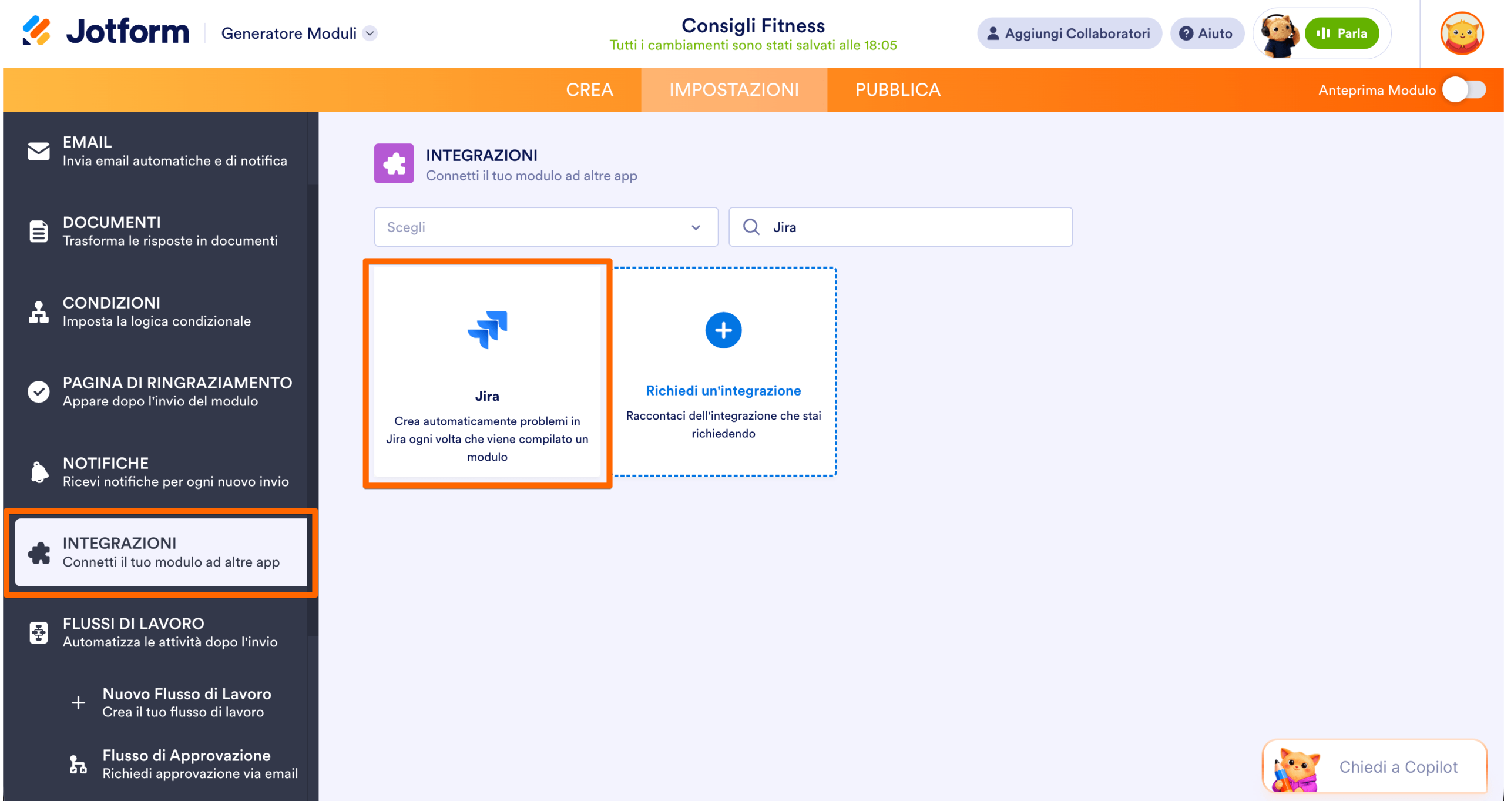Toggle Anteprima Modulo switch
The height and width of the screenshot is (801, 1504).
click(1465, 90)
